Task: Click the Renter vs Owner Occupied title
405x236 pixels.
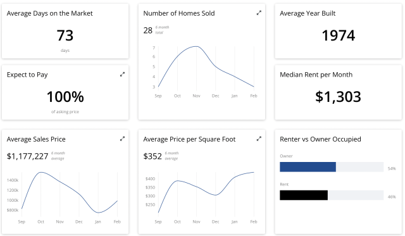Action: pos(320,139)
